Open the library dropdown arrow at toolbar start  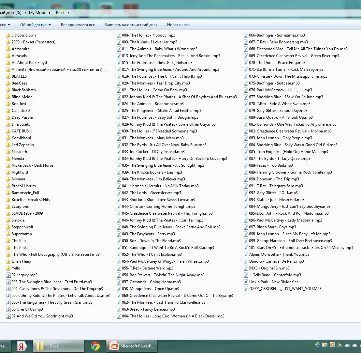(9, 25)
